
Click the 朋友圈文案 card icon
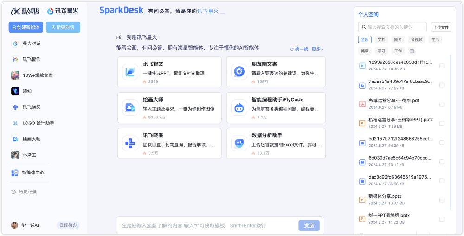[x=239, y=72]
